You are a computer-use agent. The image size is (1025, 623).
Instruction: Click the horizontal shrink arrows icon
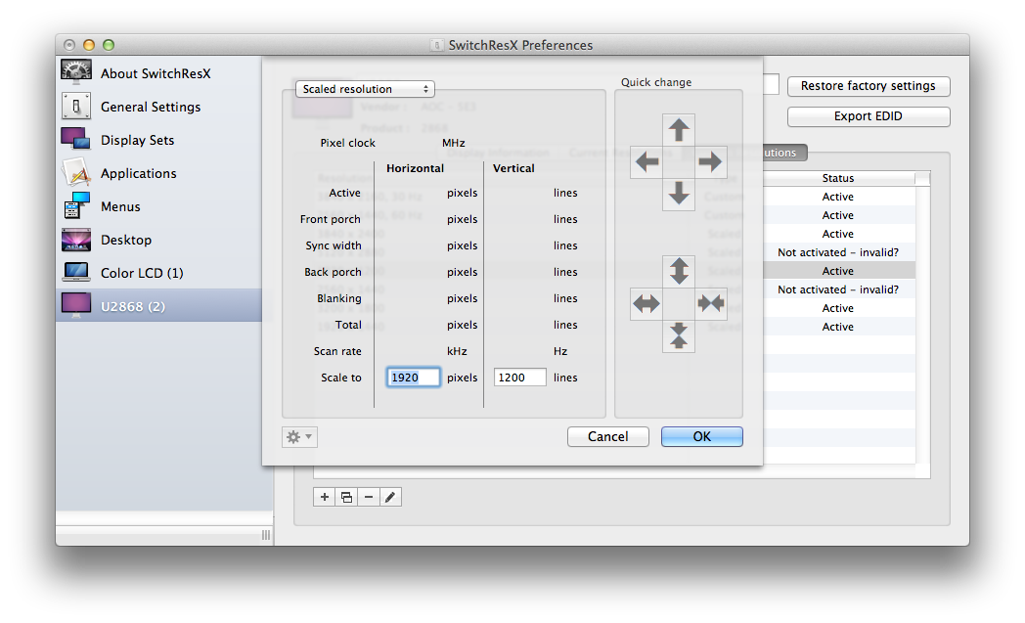click(711, 303)
